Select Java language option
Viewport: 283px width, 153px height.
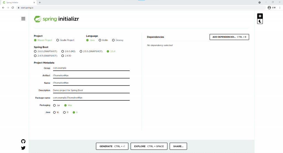[x=90, y=40]
